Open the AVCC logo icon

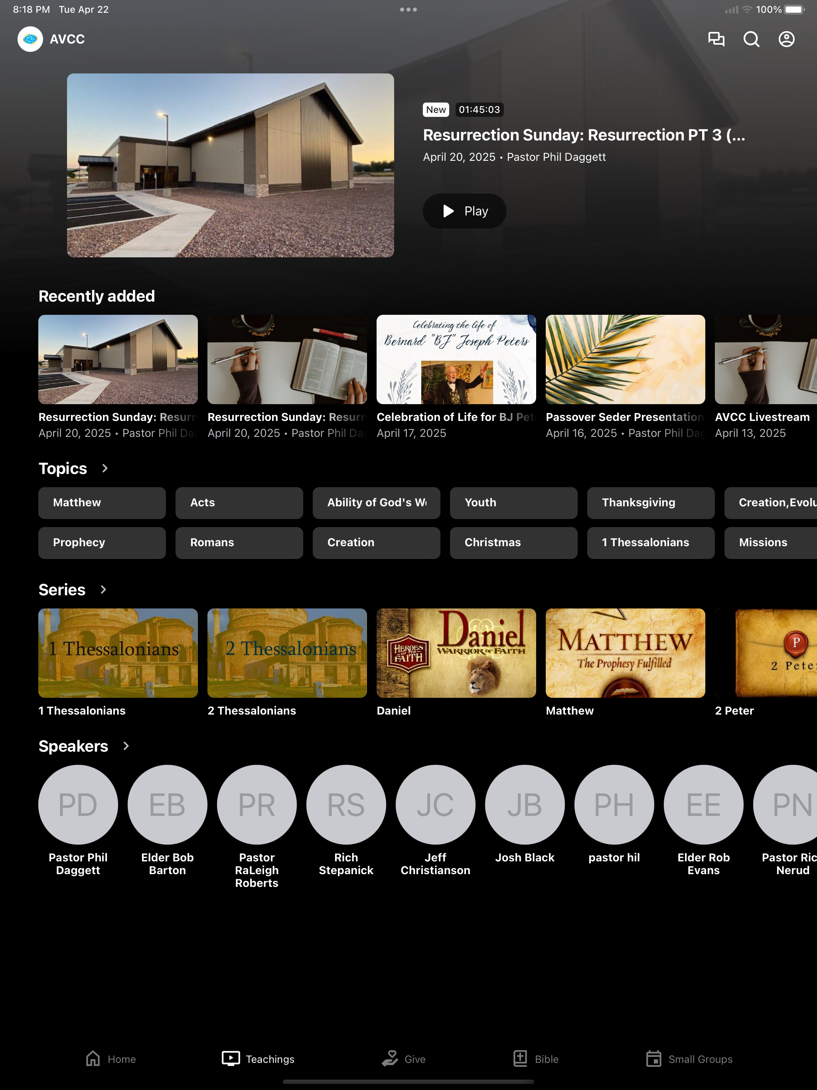click(30, 39)
